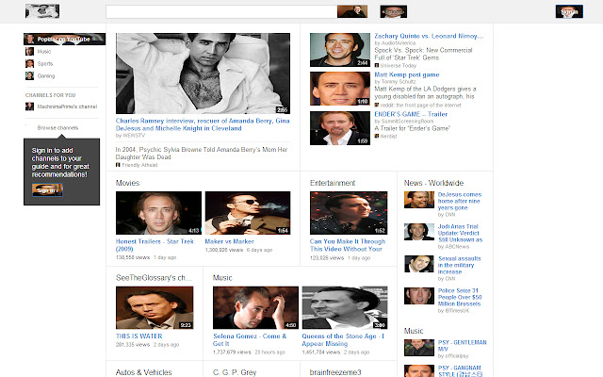Screen dimensions: 603x377
Task: Click Friendly Atheist source label
Action: coord(139,165)
